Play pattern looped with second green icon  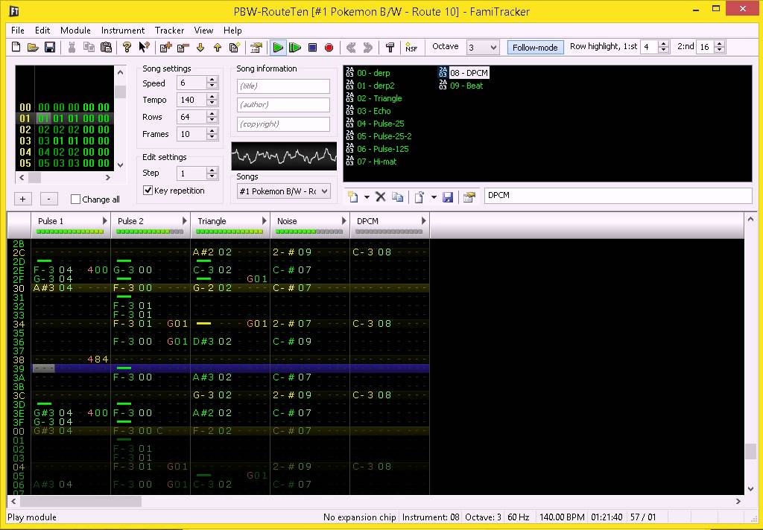coord(295,47)
